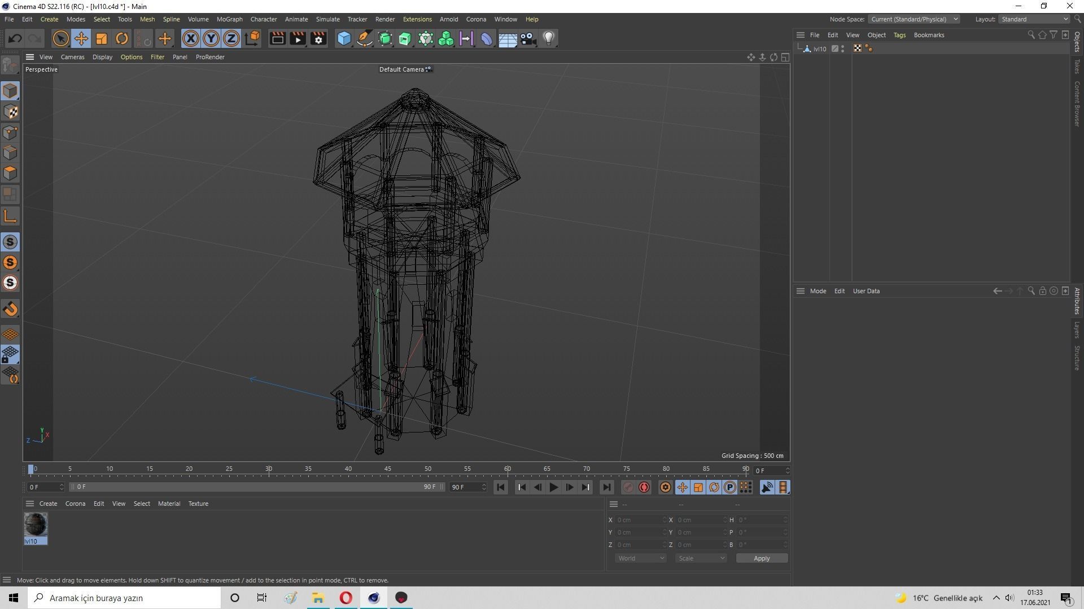Render active view clapperboard icon

click(277, 38)
